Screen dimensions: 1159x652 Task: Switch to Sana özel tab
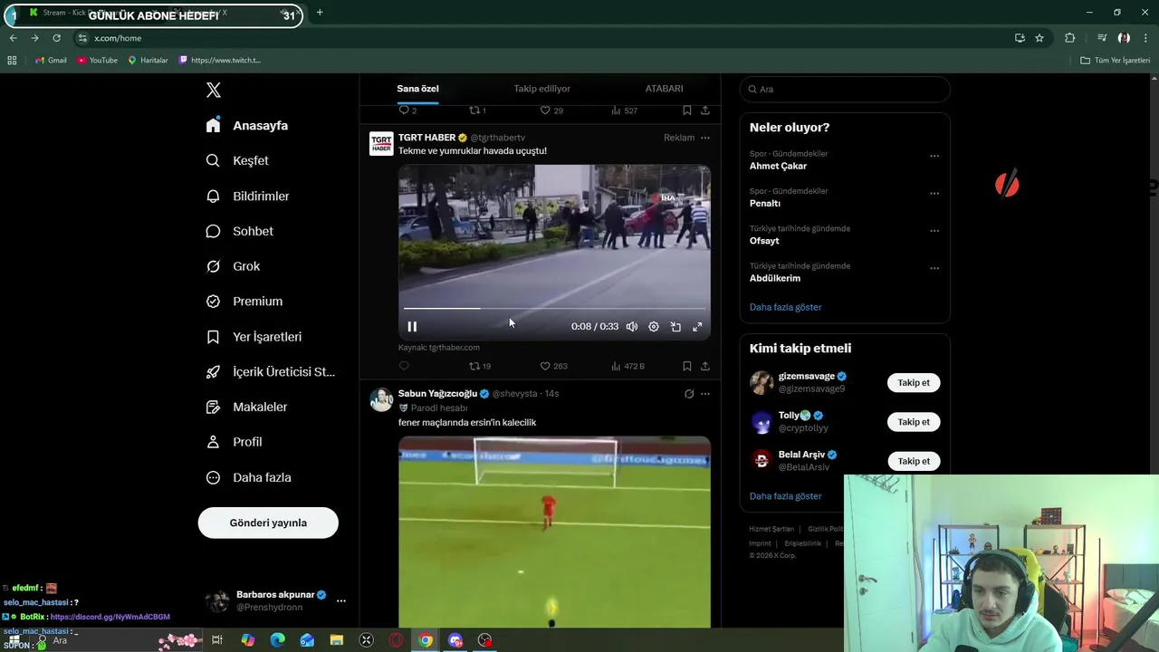click(x=417, y=89)
